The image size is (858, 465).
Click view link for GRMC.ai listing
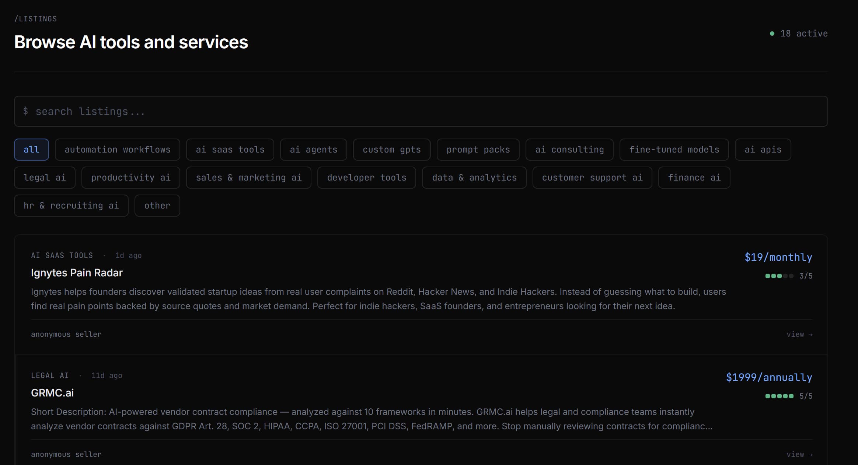(799, 454)
